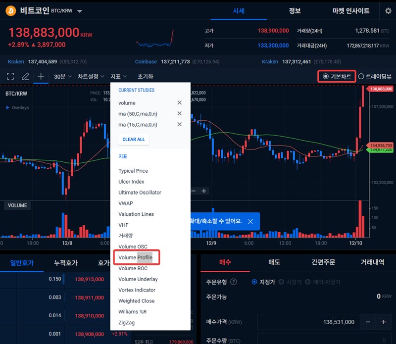Open the 30분 interval dropdown
This screenshot has height=344, width=396.
pyautogui.click(x=63, y=76)
